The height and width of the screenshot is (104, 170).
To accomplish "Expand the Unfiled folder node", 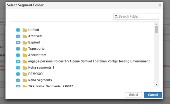I will point(18,30).
